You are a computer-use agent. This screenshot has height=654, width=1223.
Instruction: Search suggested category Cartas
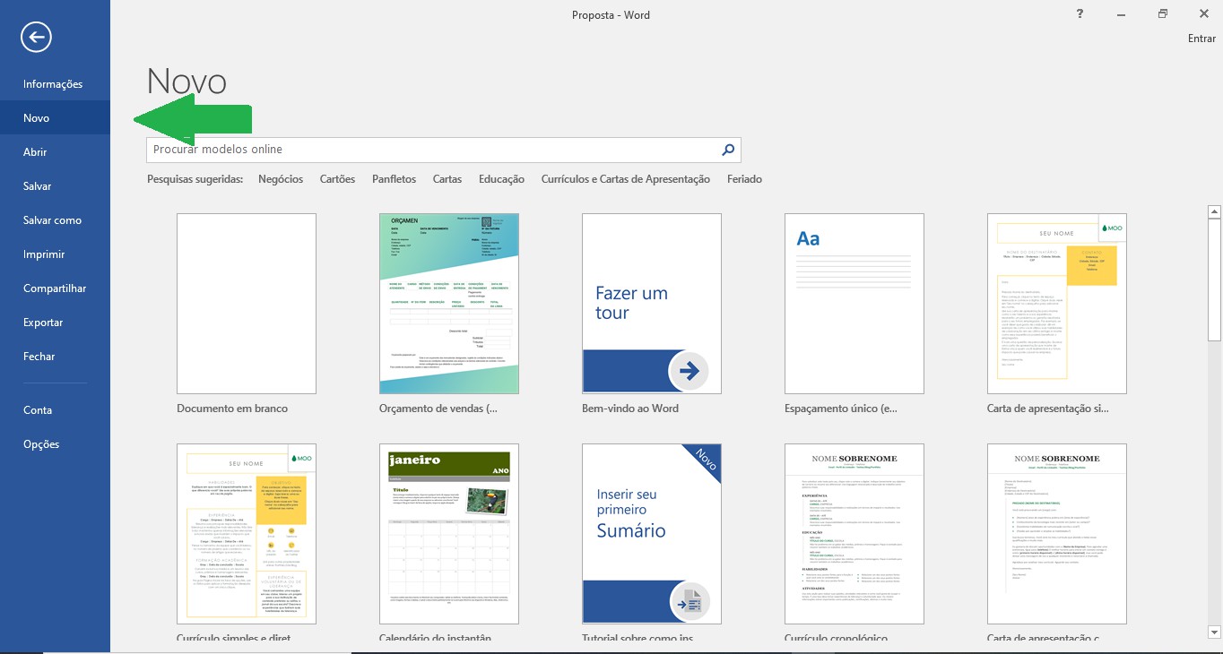(447, 179)
